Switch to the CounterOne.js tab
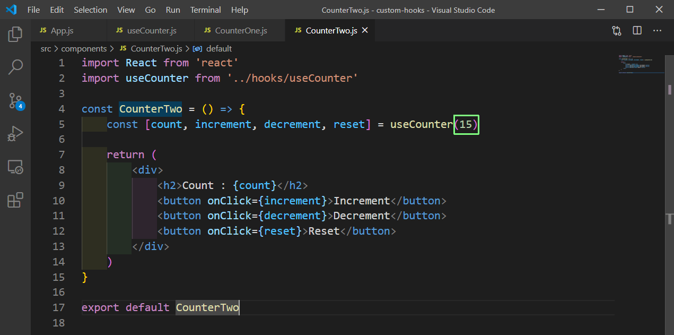 coord(240,31)
